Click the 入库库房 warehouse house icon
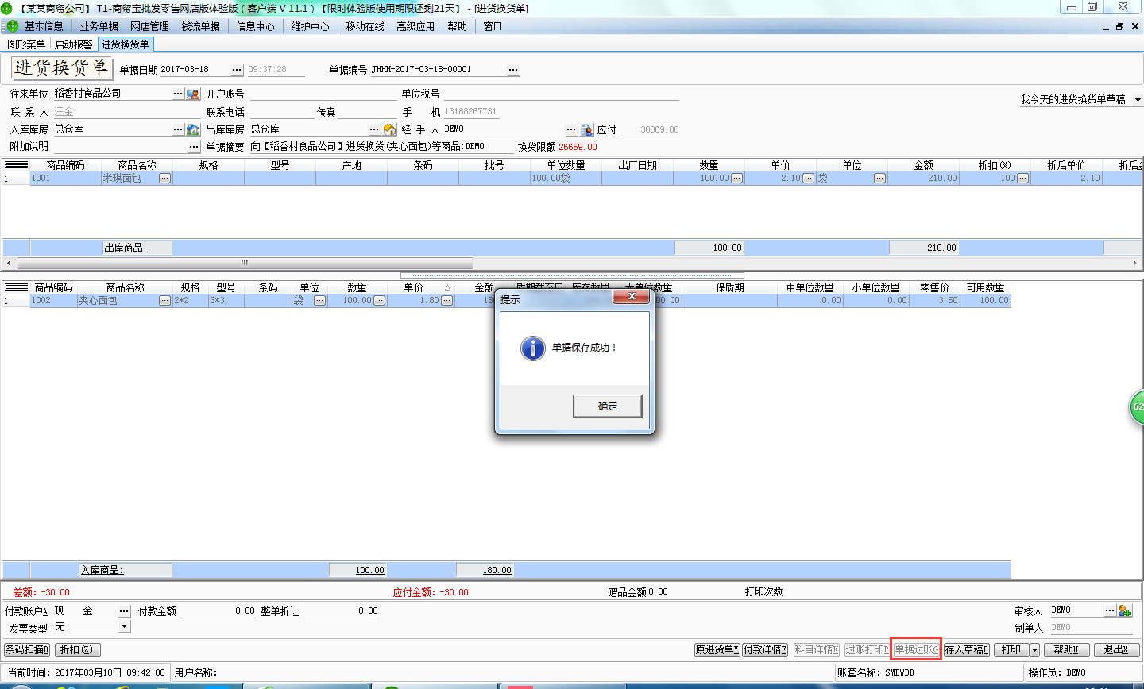This screenshot has width=1144, height=689. click(x=193, y=129)
